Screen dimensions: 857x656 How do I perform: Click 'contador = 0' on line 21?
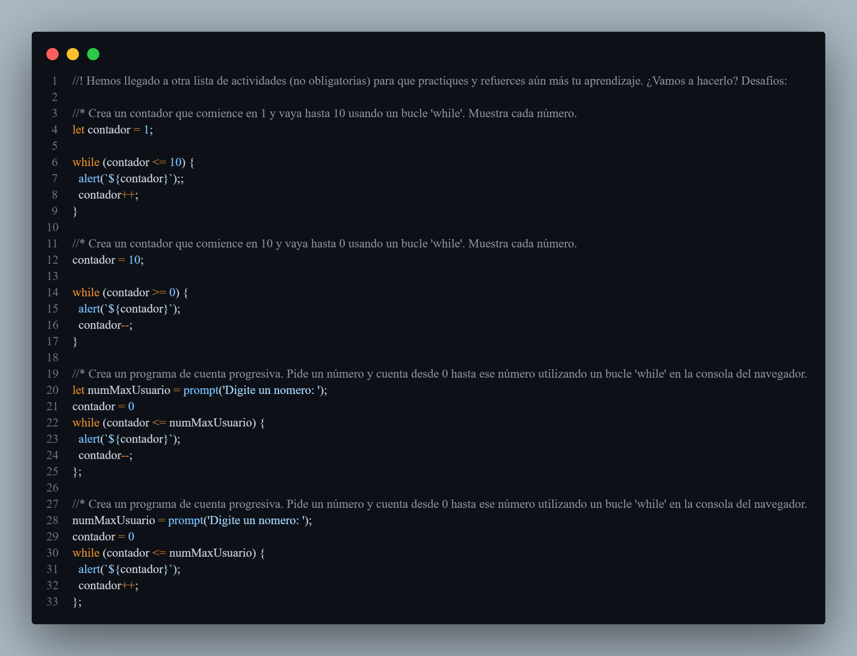(x=103, y=406)
